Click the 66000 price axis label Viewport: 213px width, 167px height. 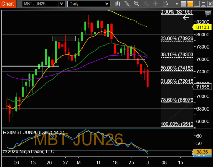pos(203,121)
